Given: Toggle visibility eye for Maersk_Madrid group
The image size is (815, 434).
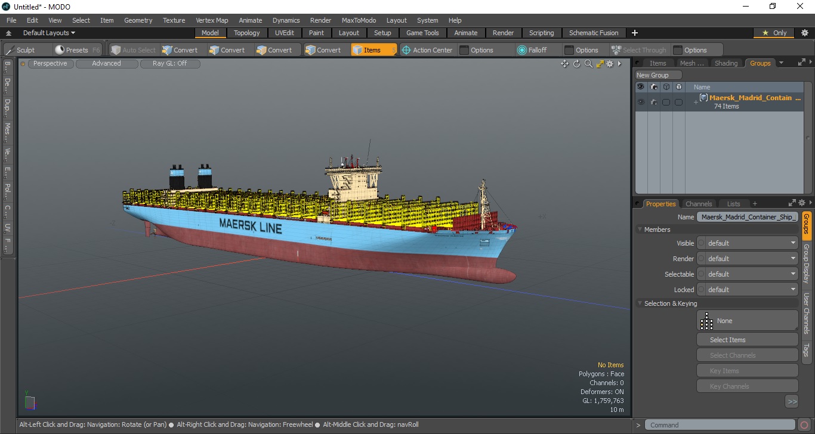Looking at the screenshot, I should pos(641,102).
